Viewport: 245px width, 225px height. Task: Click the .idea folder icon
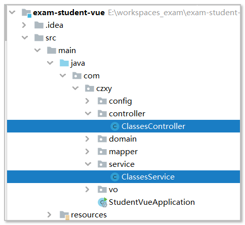(x=39, y=25)
